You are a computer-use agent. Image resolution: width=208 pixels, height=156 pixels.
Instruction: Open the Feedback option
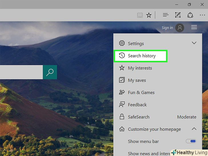pos(137,105)
